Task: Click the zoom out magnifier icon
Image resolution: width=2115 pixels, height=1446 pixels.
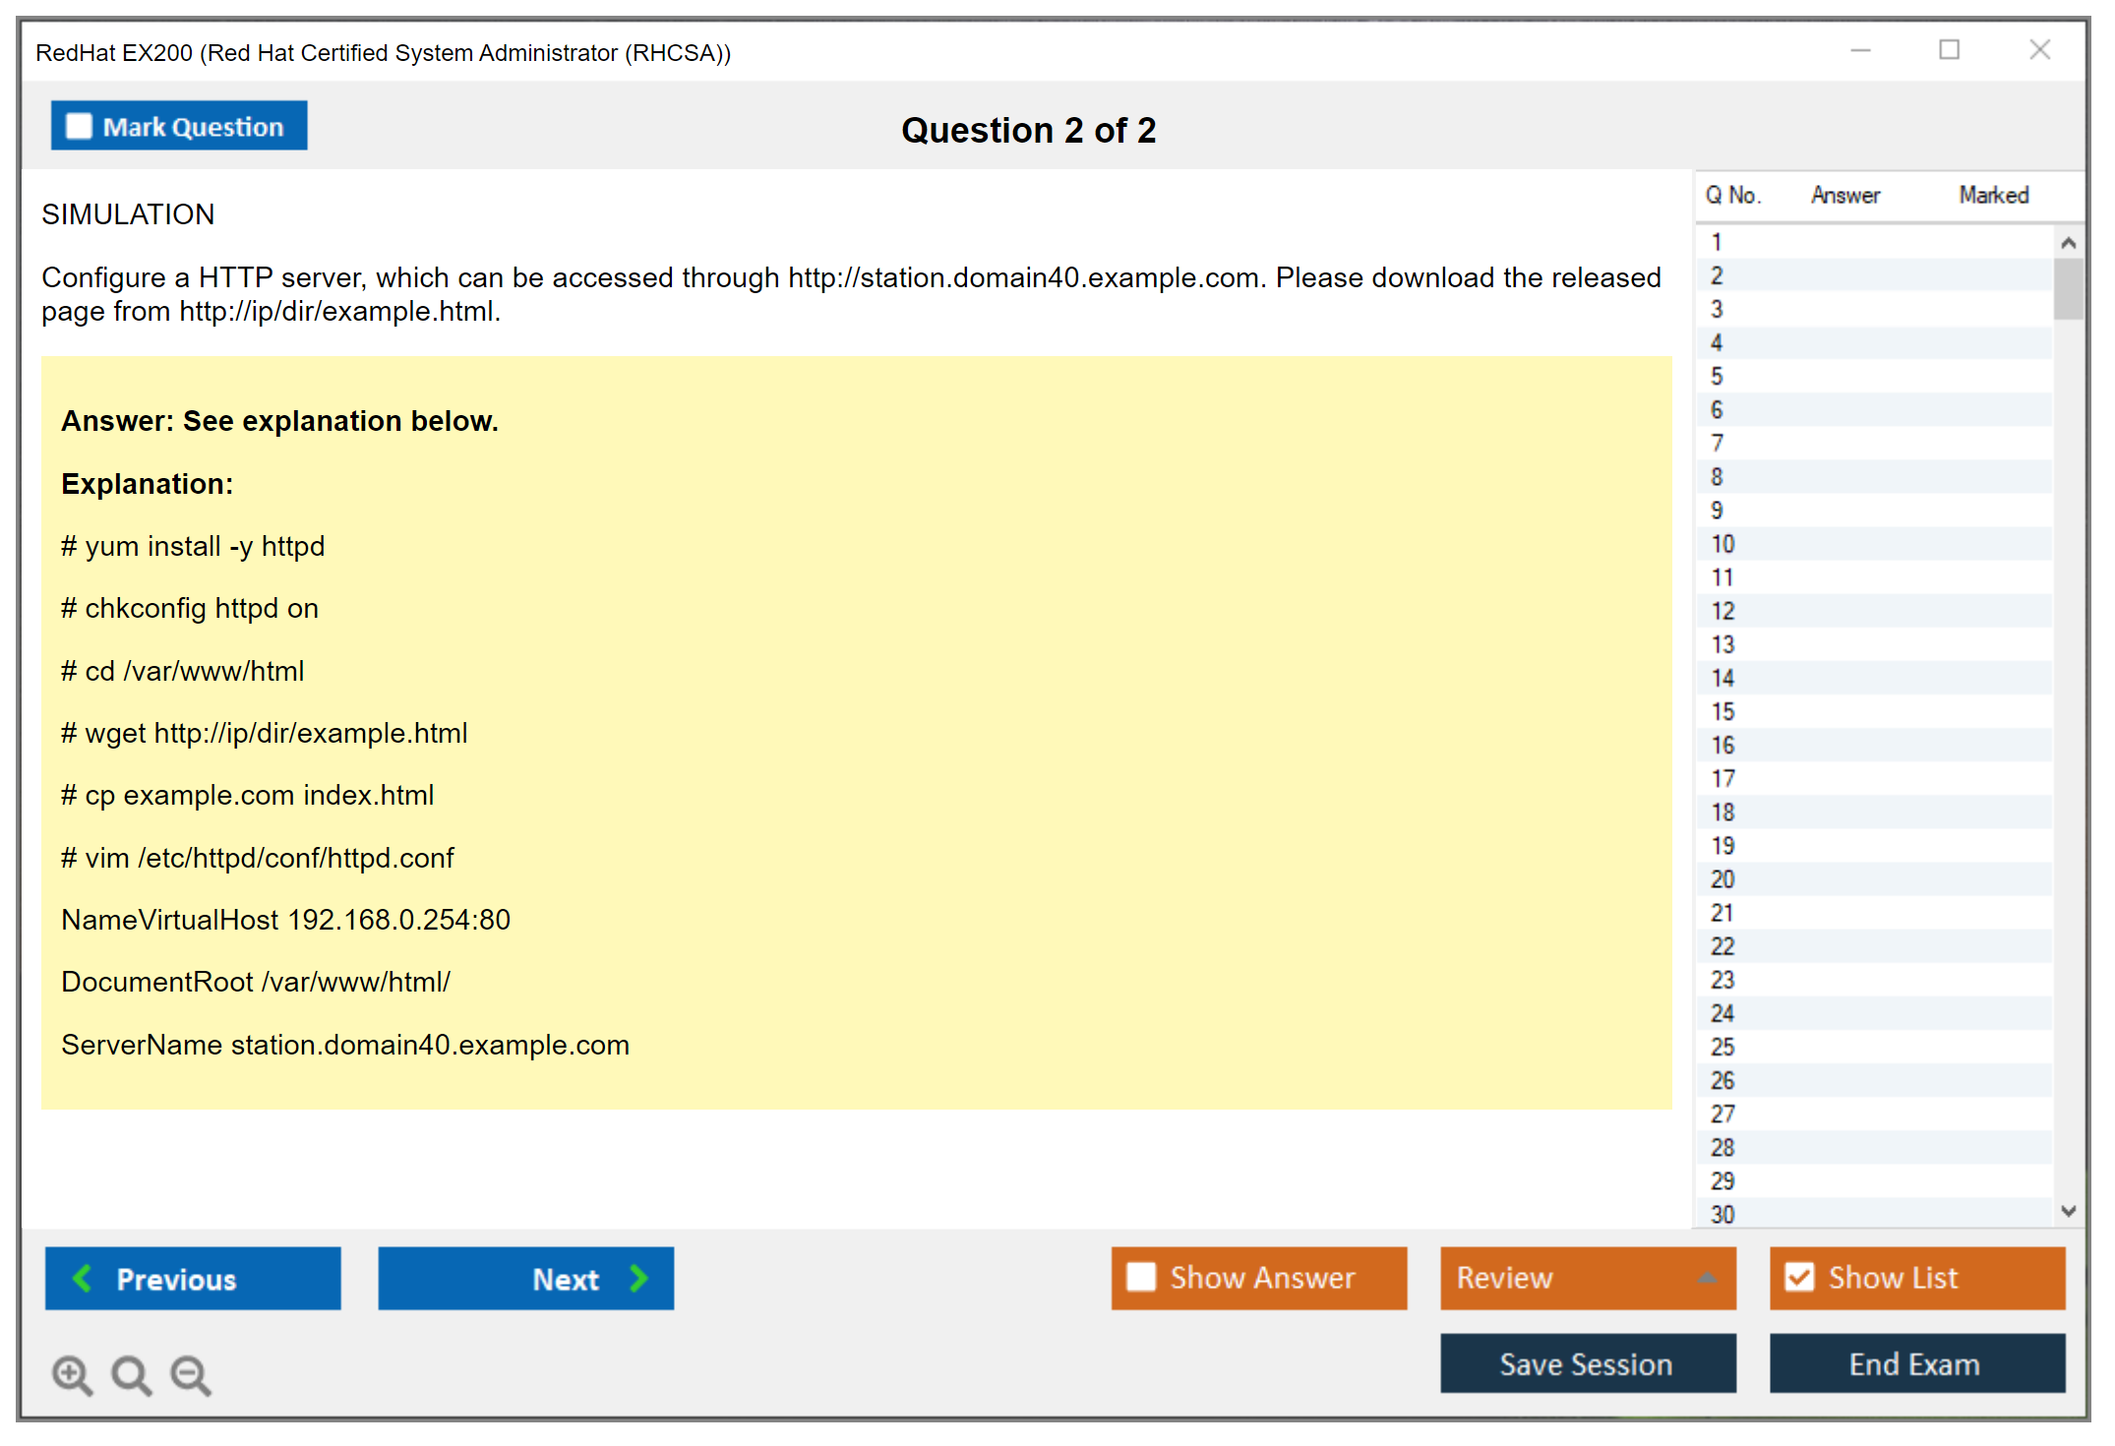Action: (x=191, y=1374)
